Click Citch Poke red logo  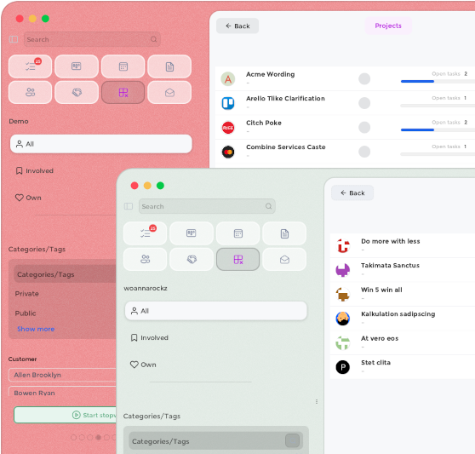point(228,128)
